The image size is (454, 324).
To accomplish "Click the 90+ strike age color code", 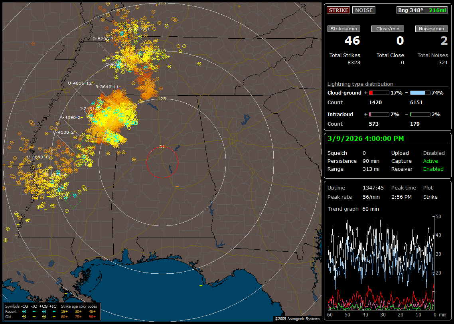I will pyautogui.click(x=92, y=316).
